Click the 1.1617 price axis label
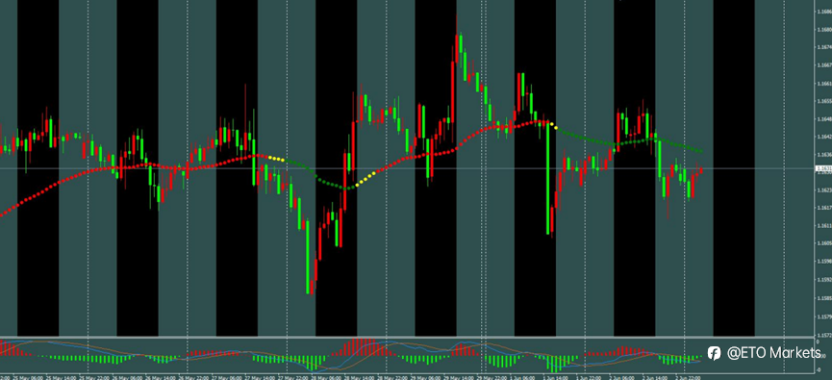The height and width of the screenshot is (380, 832). (x=825, y=208)
